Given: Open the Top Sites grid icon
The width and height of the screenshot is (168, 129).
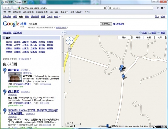Looking at the screenshot, I should tap(9, 12).
